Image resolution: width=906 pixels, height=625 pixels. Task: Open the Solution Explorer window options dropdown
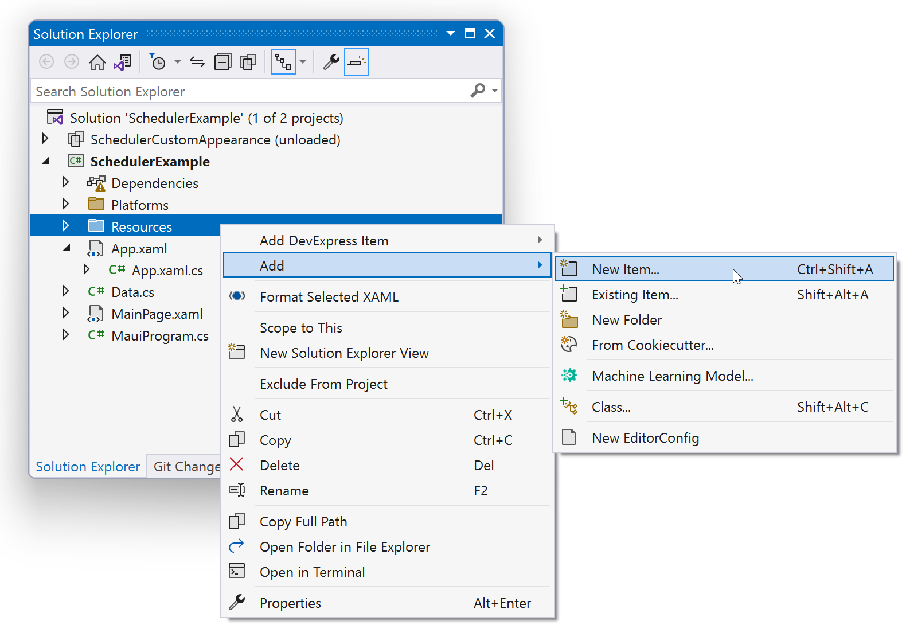(x=451, y=34)
